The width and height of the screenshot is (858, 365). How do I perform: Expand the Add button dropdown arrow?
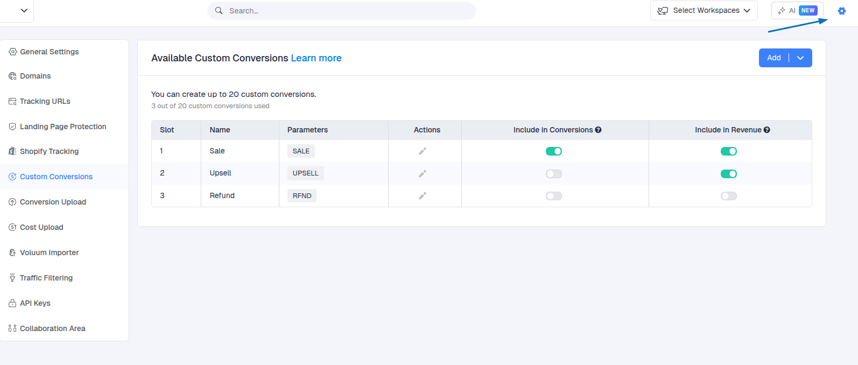[x=800, y=58]
